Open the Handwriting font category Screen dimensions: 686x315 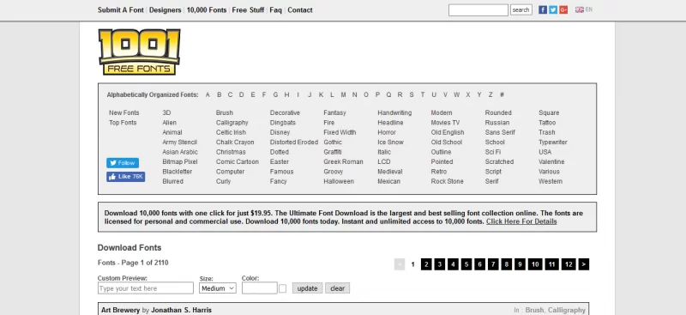point(394,112)
